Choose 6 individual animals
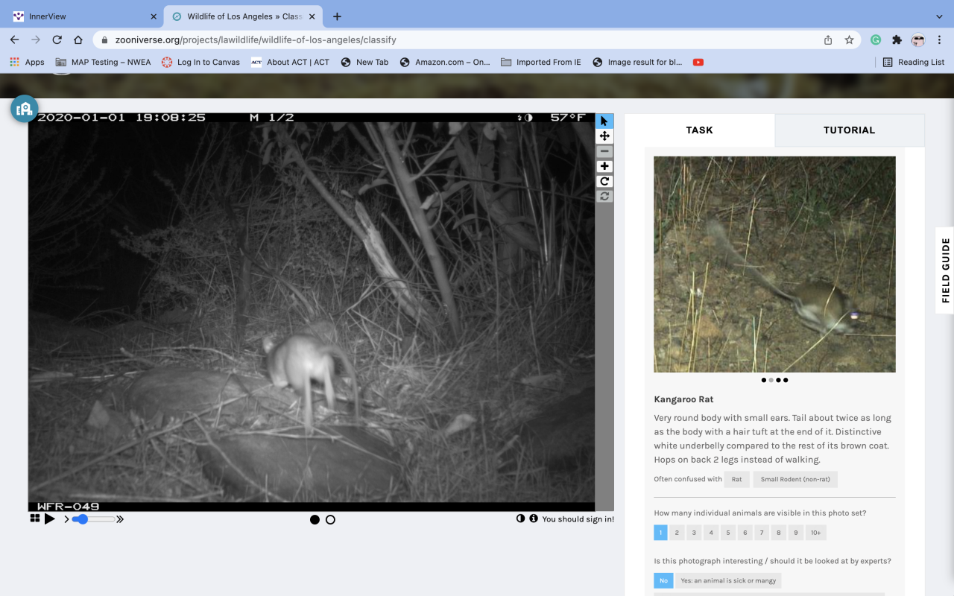The image size is (954, 596). [745, 533]
